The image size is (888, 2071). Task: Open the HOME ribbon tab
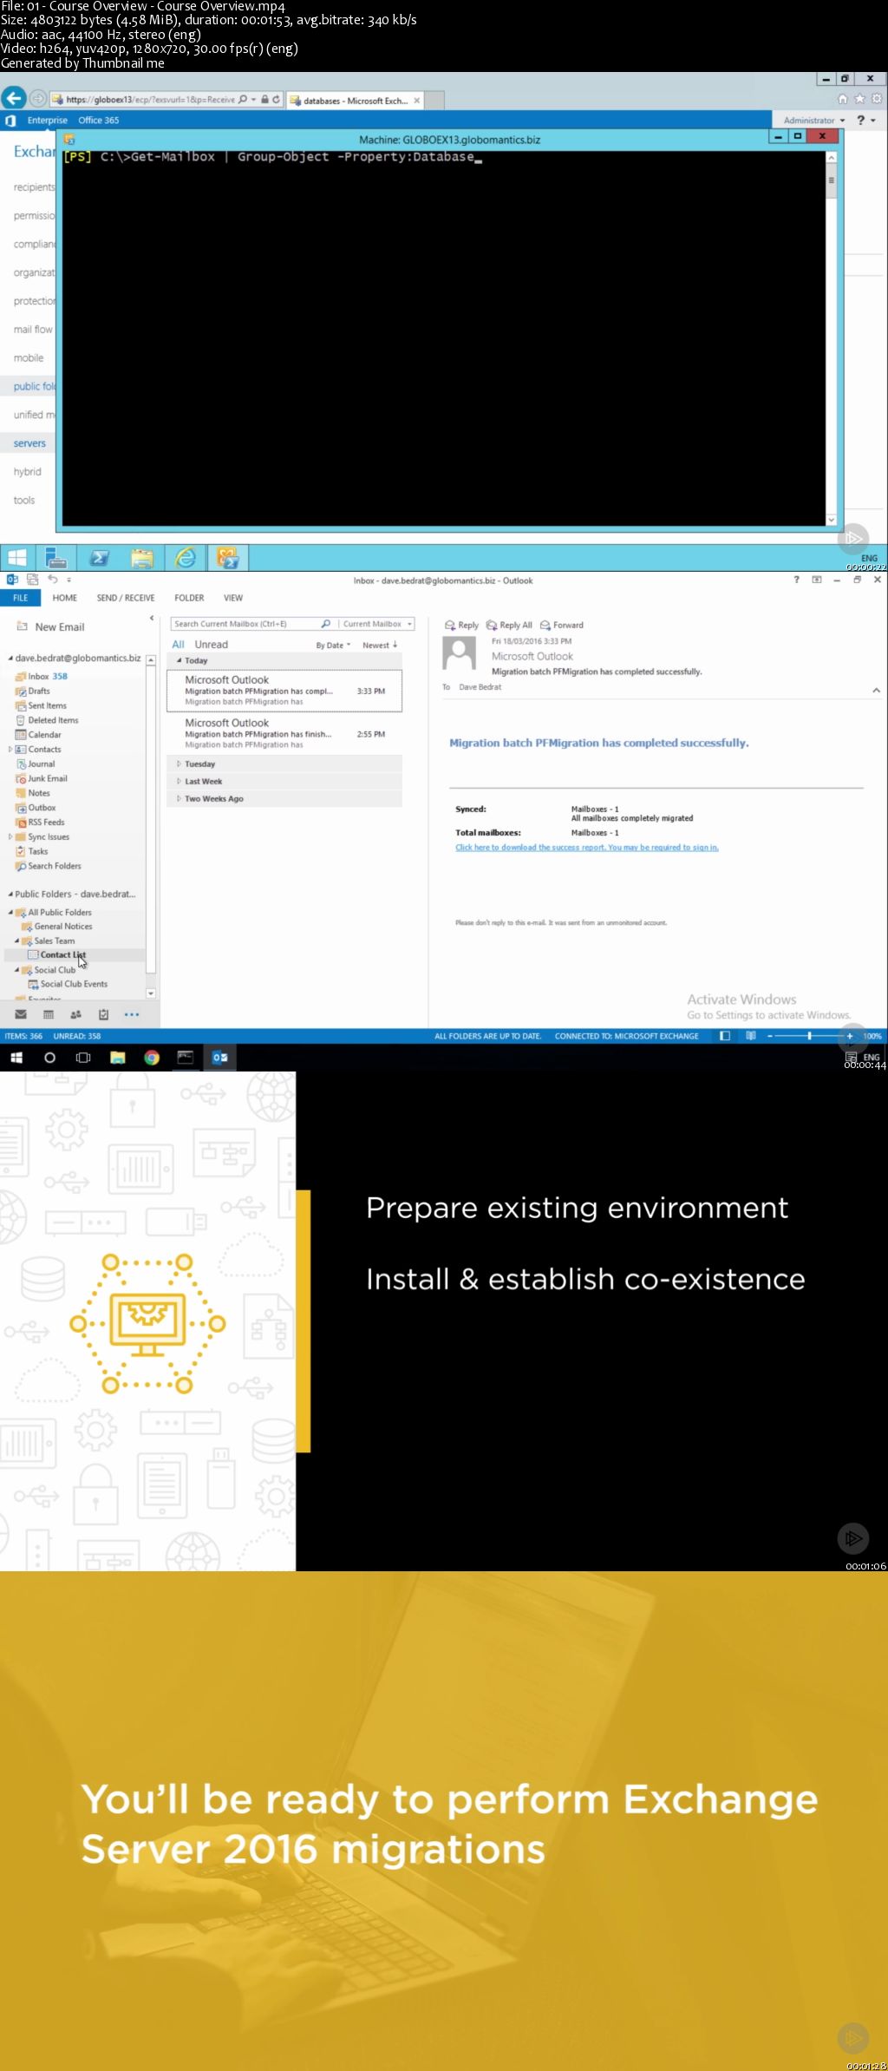(65, 598)
